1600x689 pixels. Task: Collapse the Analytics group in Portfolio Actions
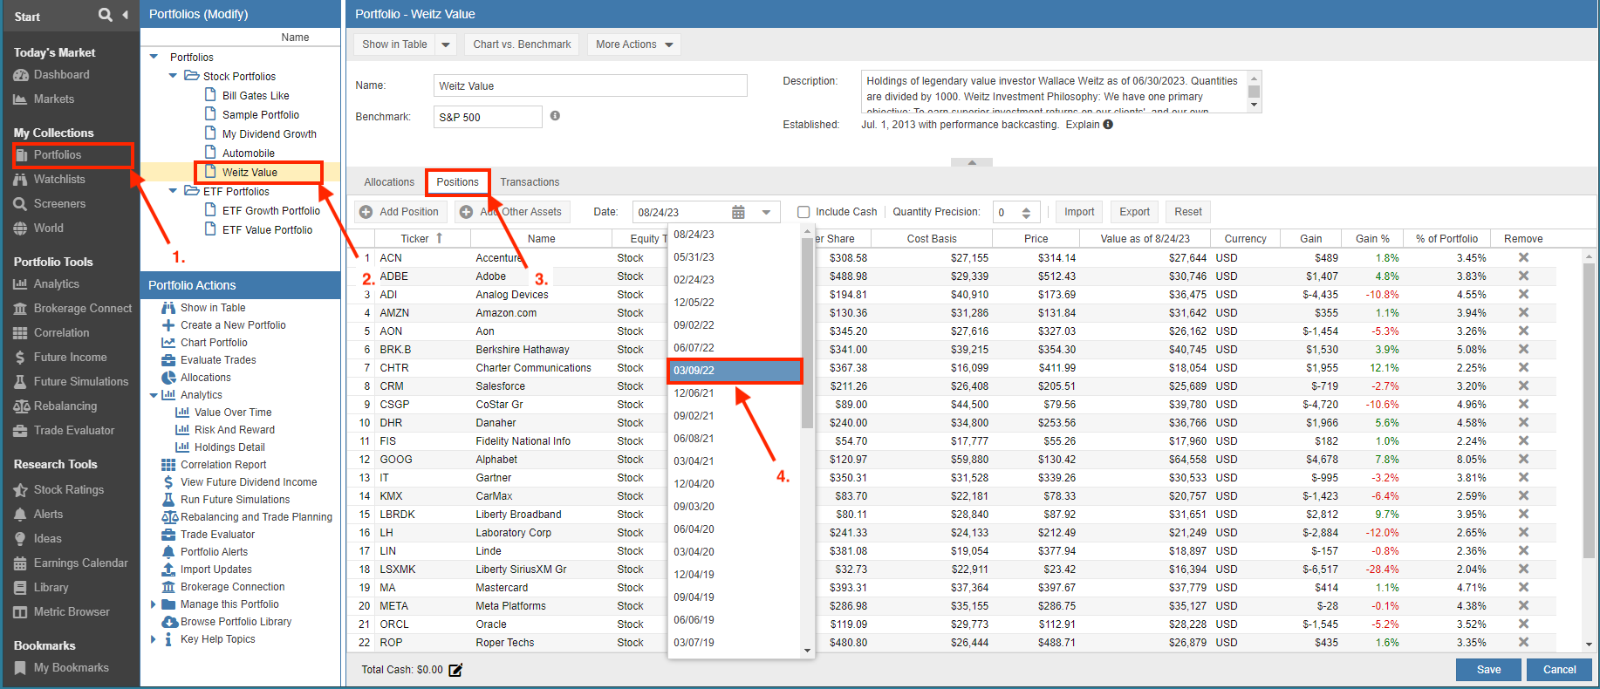click(154, 395)
